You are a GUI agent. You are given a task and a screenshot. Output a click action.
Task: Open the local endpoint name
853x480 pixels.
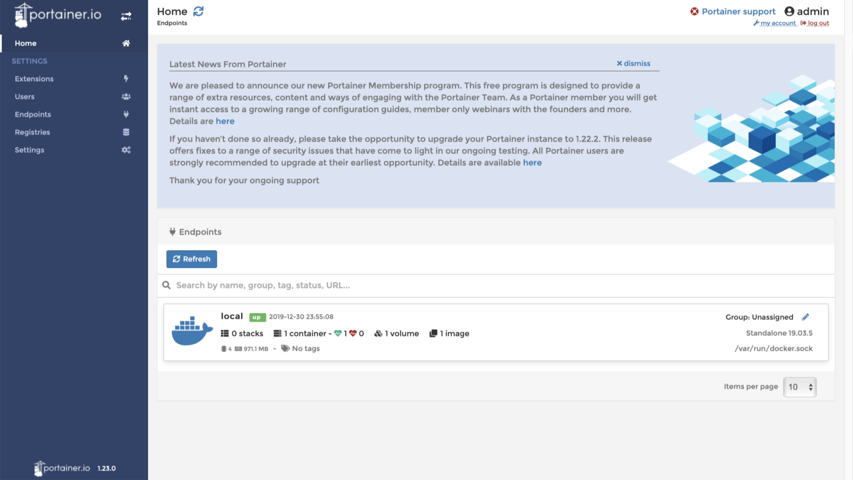point(232,316)
